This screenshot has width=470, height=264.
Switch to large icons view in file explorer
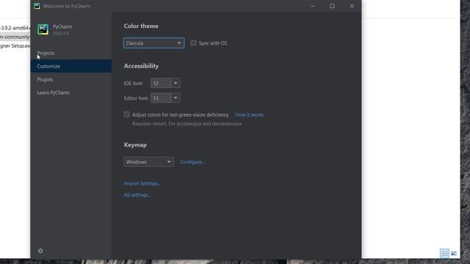[454, 253]
